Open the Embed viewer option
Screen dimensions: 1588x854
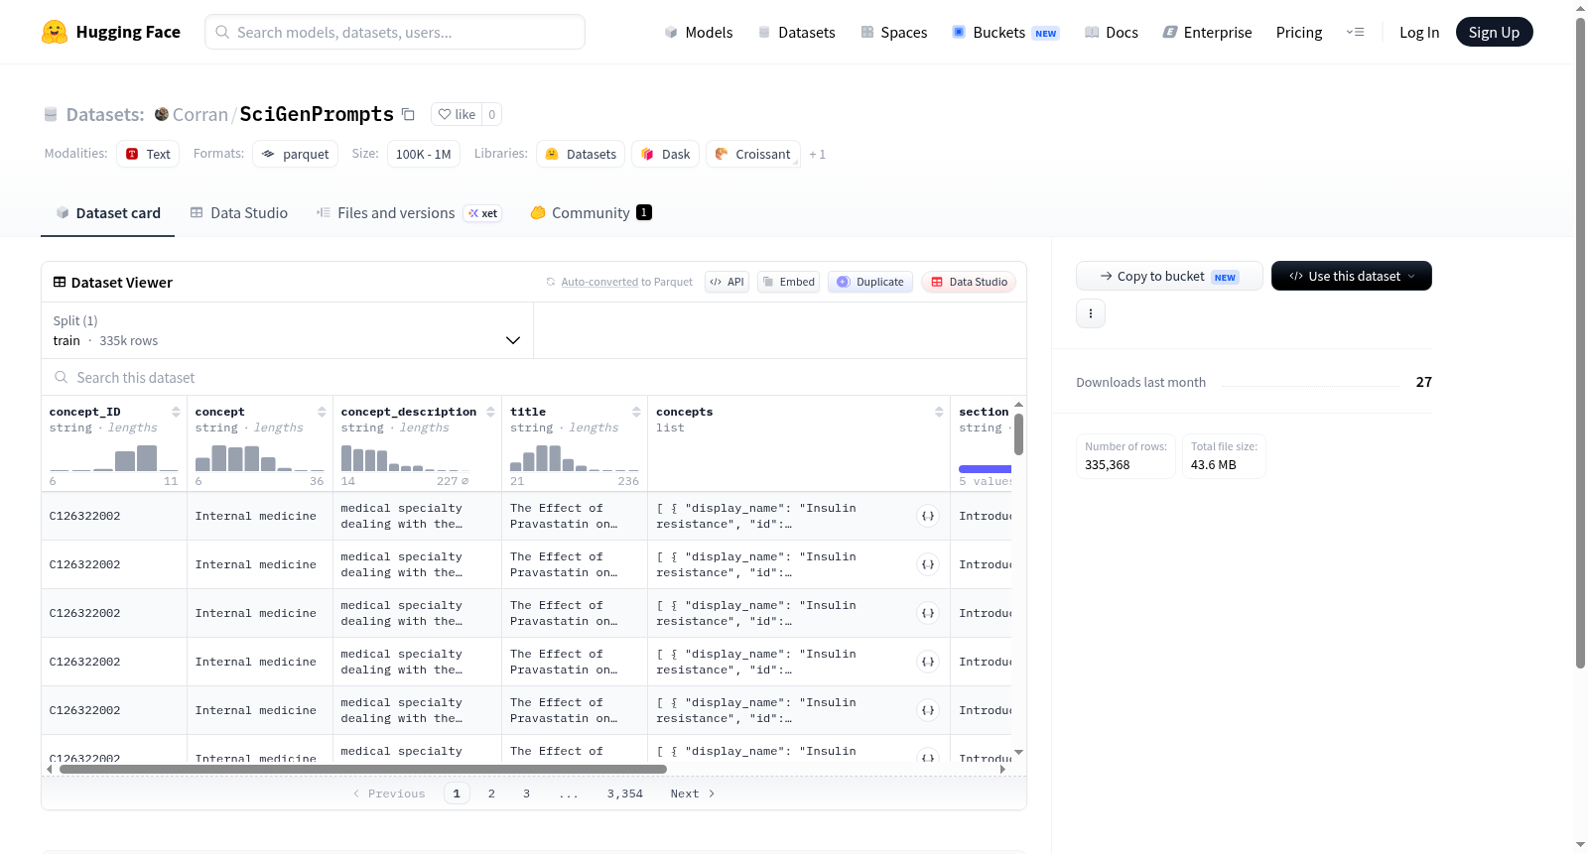coord(789,282)
